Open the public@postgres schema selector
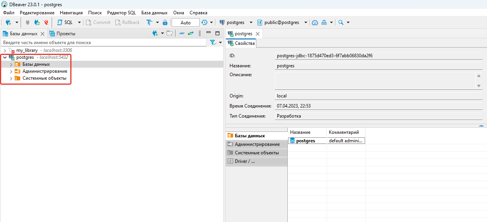 tap(282, 22)
